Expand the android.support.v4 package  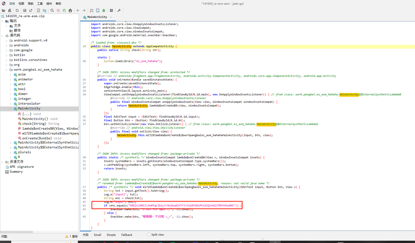[x=6, y=40]
